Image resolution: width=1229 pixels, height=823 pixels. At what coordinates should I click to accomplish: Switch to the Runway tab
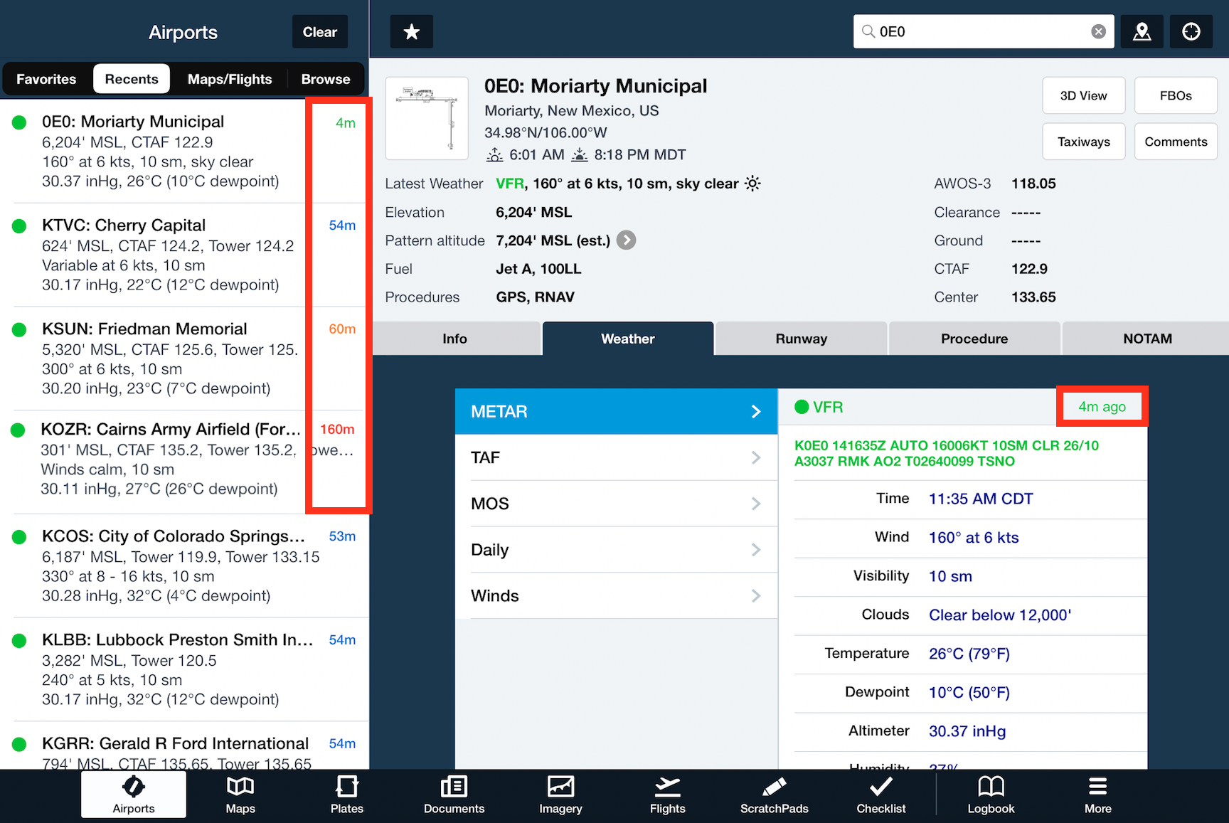point(801,339)
